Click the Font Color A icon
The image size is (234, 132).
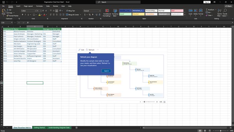click(x=44, y=15)
